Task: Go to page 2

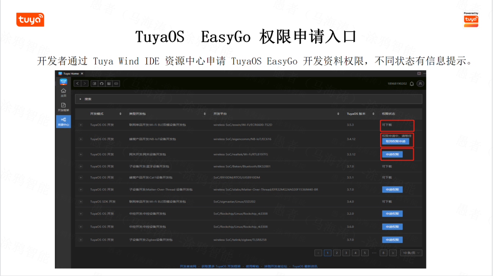Action: click(337, 253)
